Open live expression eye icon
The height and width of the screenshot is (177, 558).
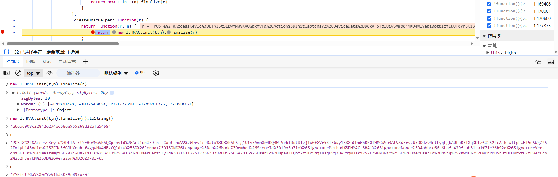pos(50,73)
